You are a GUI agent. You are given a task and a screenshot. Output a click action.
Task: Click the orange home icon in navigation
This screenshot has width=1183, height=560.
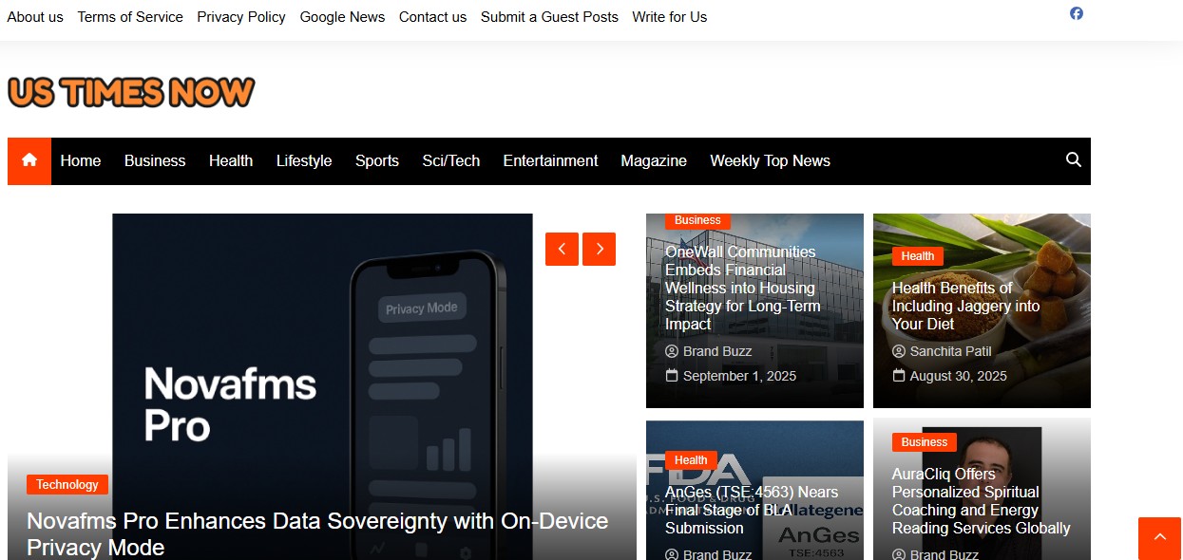coord(29,161)
